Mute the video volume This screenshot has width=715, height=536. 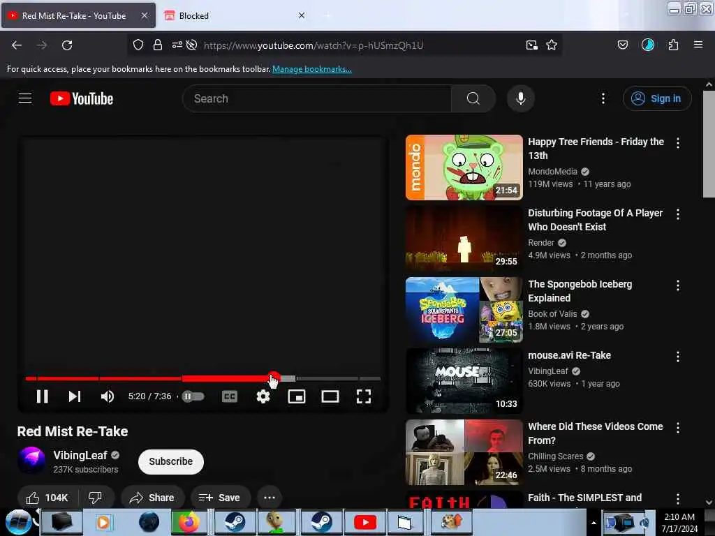(108, 396)
